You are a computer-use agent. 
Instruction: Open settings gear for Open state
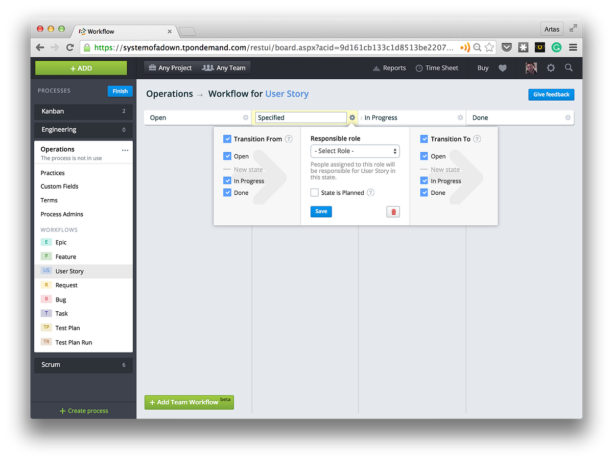click(246, 118)
